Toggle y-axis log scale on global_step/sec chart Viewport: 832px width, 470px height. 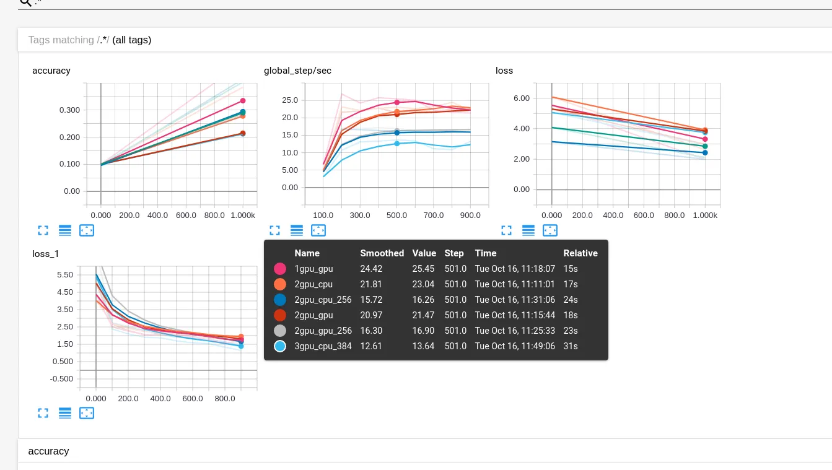pos(297,230)
